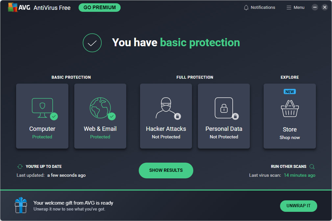Click the welcome gift box icon
Viewport: 332px width, 221px height.
pyautogui.click(x=21, y=205)
